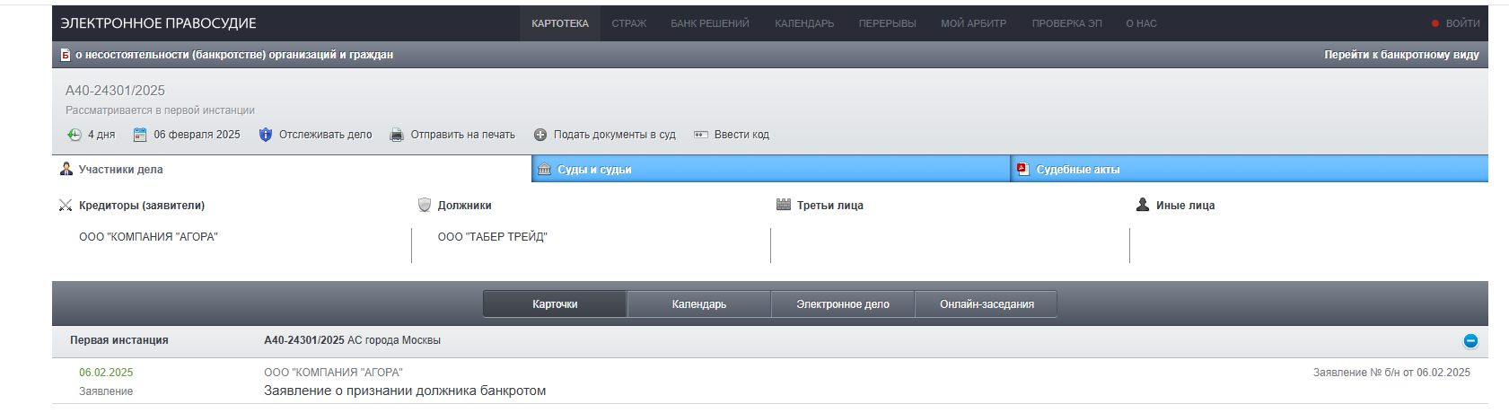Click А40-24301/2025 АС города Москвы row
The image size is (1509, 413).
pyautogui.click(x=352, y=340)
